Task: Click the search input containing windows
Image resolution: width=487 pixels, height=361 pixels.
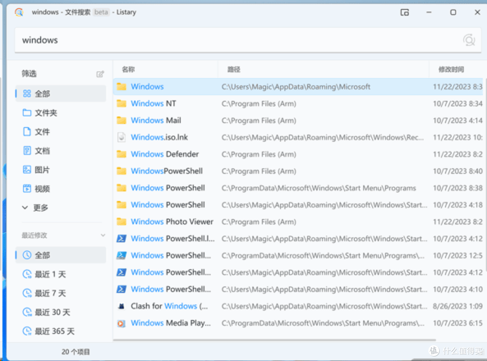Action: (x=248, y=40)
